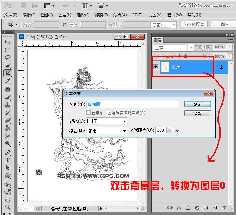Click the 名称 input field
236x215 pixels.
pyautogui.click(x=133, y=104)
